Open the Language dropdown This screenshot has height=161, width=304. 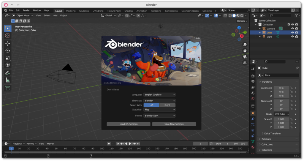tap(160, 95)
